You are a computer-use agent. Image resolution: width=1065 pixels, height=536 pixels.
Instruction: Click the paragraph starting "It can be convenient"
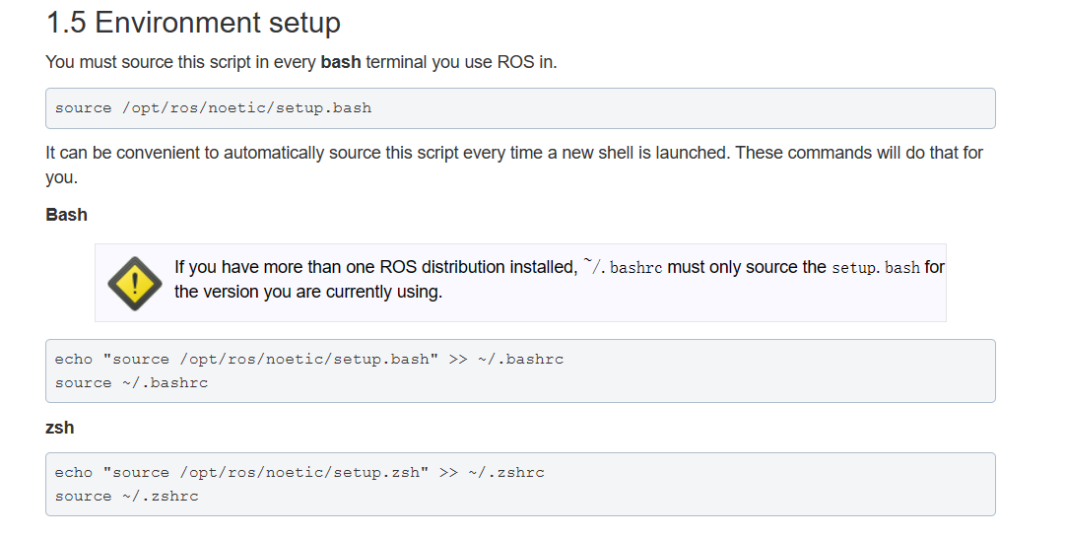tap(512, 154)
